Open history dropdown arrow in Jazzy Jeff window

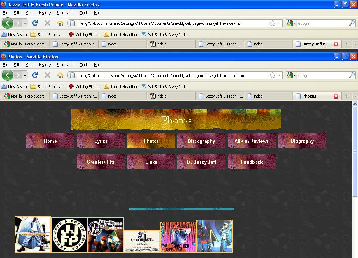25,23
